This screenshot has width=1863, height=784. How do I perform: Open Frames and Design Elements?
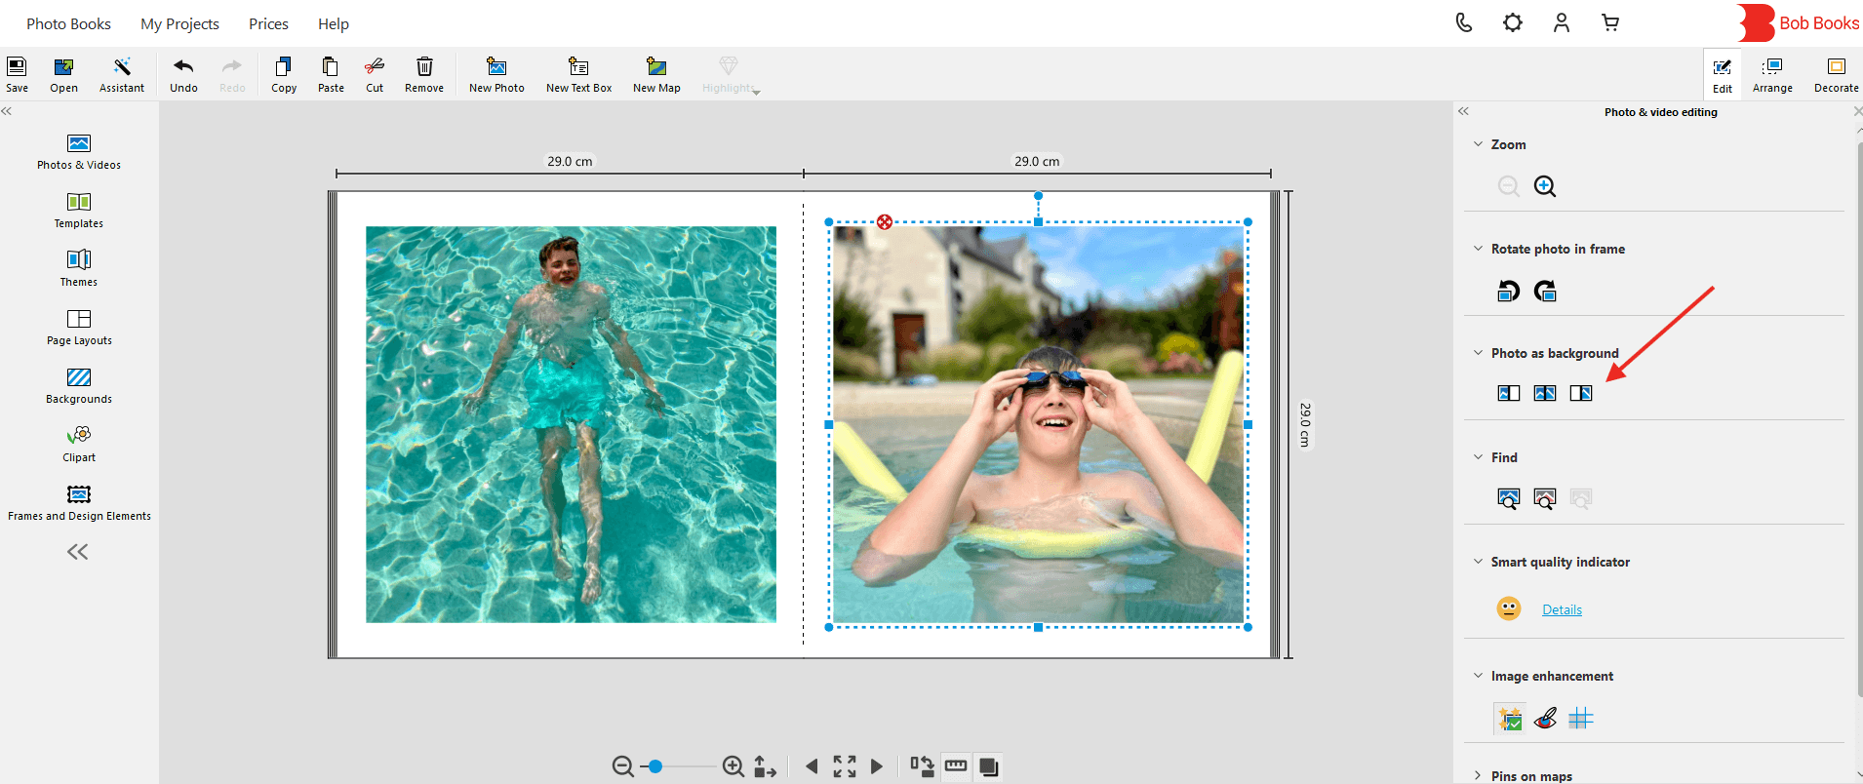click(79, 501)
